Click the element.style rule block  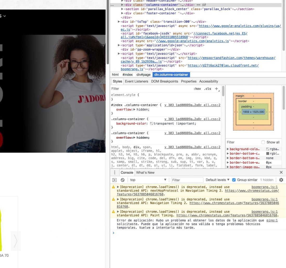165,97
